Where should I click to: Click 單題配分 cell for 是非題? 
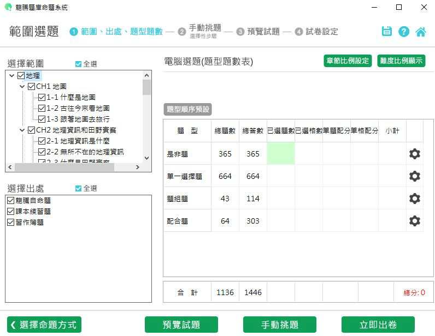tap(337, 154)
